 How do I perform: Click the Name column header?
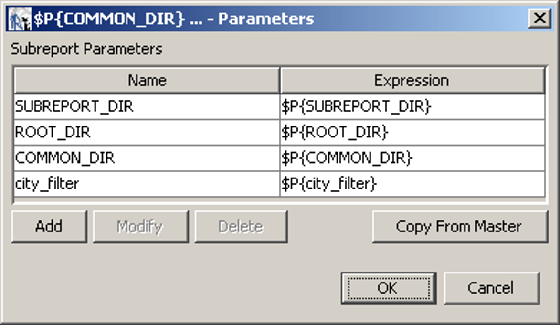147,80
